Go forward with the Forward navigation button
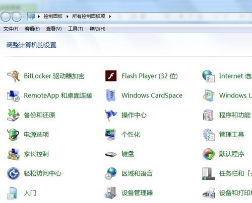This screenshot has height=203, width=252. (17, 17)
